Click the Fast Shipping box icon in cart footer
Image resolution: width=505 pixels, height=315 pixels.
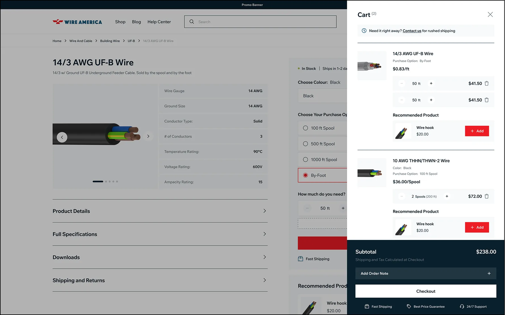[367, 306]
